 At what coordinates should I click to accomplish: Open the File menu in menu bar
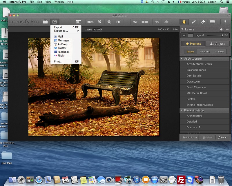tap(32, 2)
